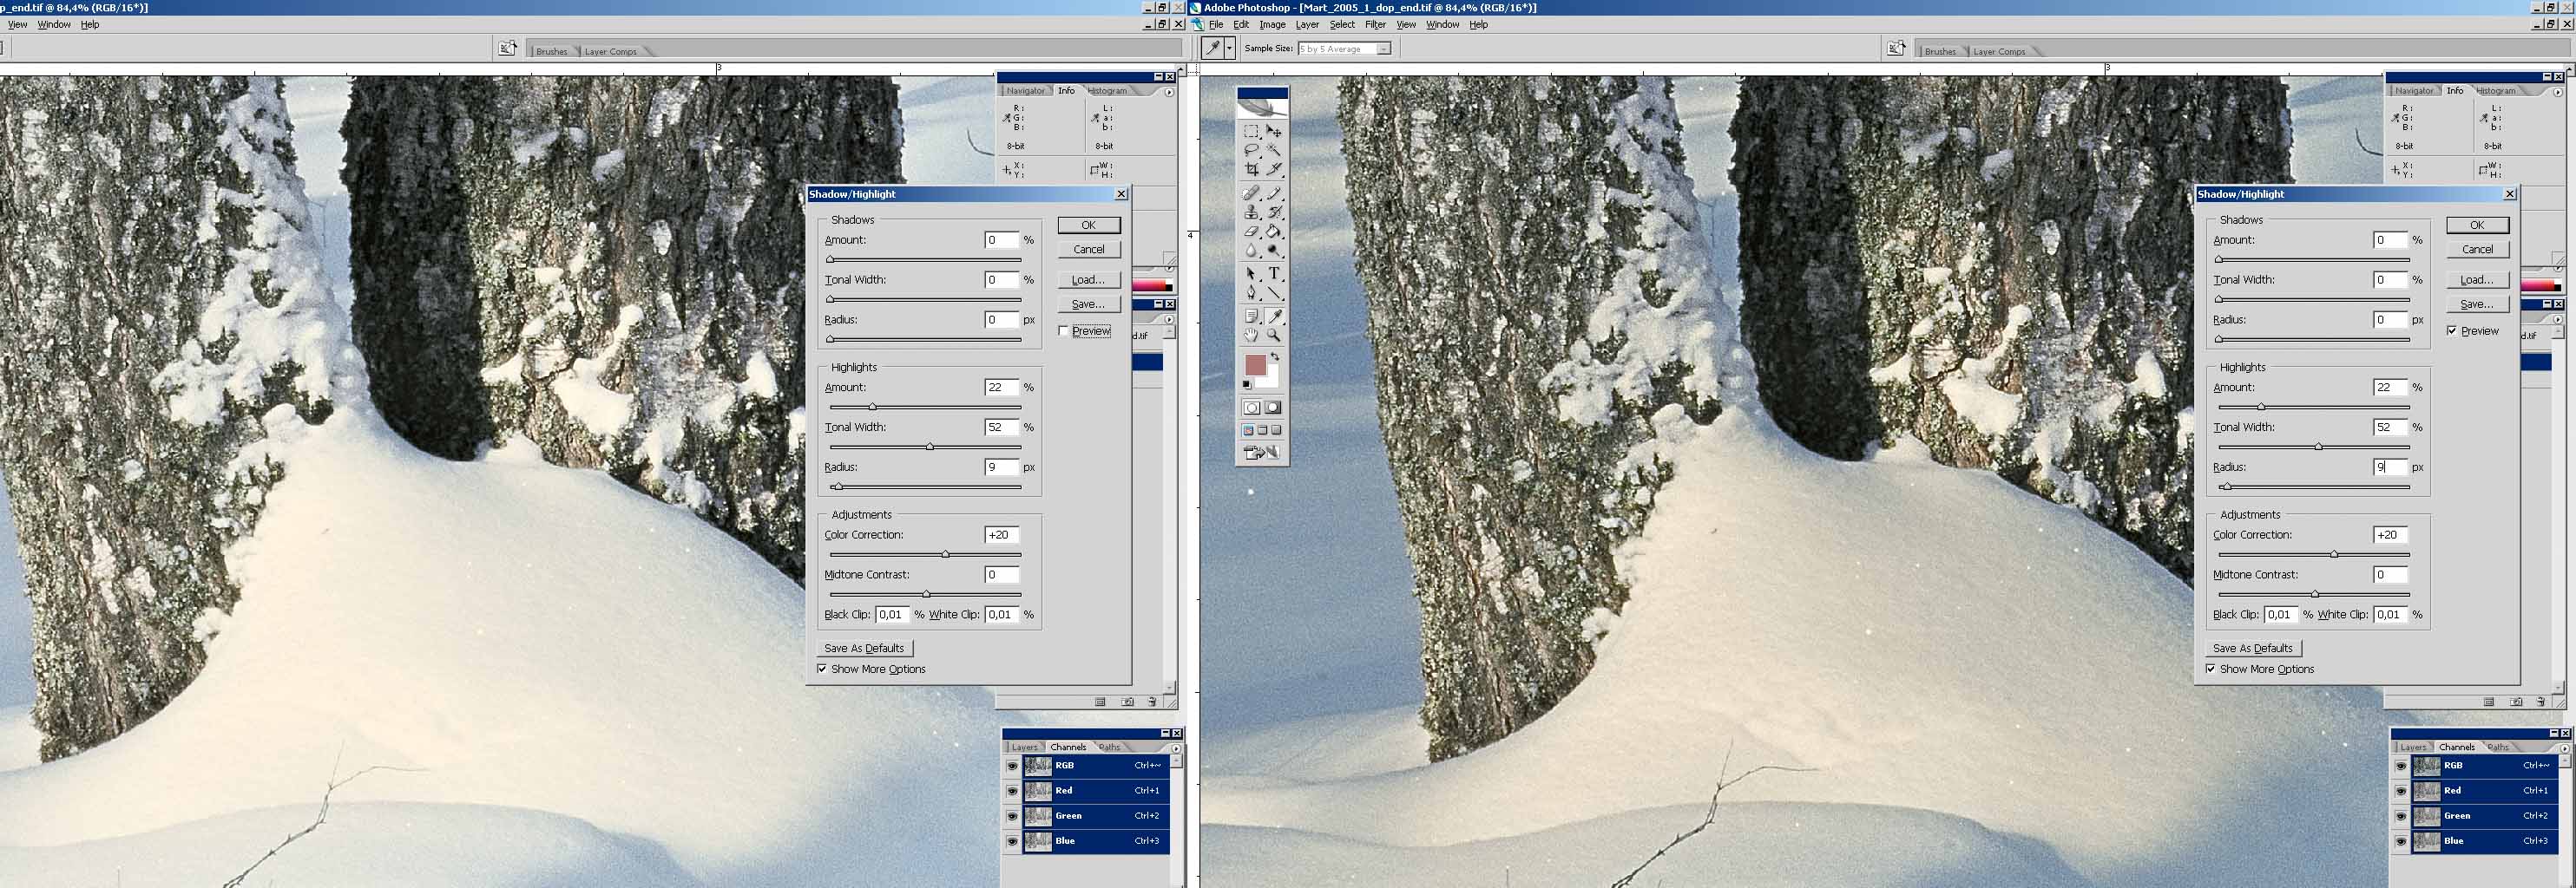Click Save As Defaults in left dialog
2576x888 pixels.
click(x=865, y=649)
